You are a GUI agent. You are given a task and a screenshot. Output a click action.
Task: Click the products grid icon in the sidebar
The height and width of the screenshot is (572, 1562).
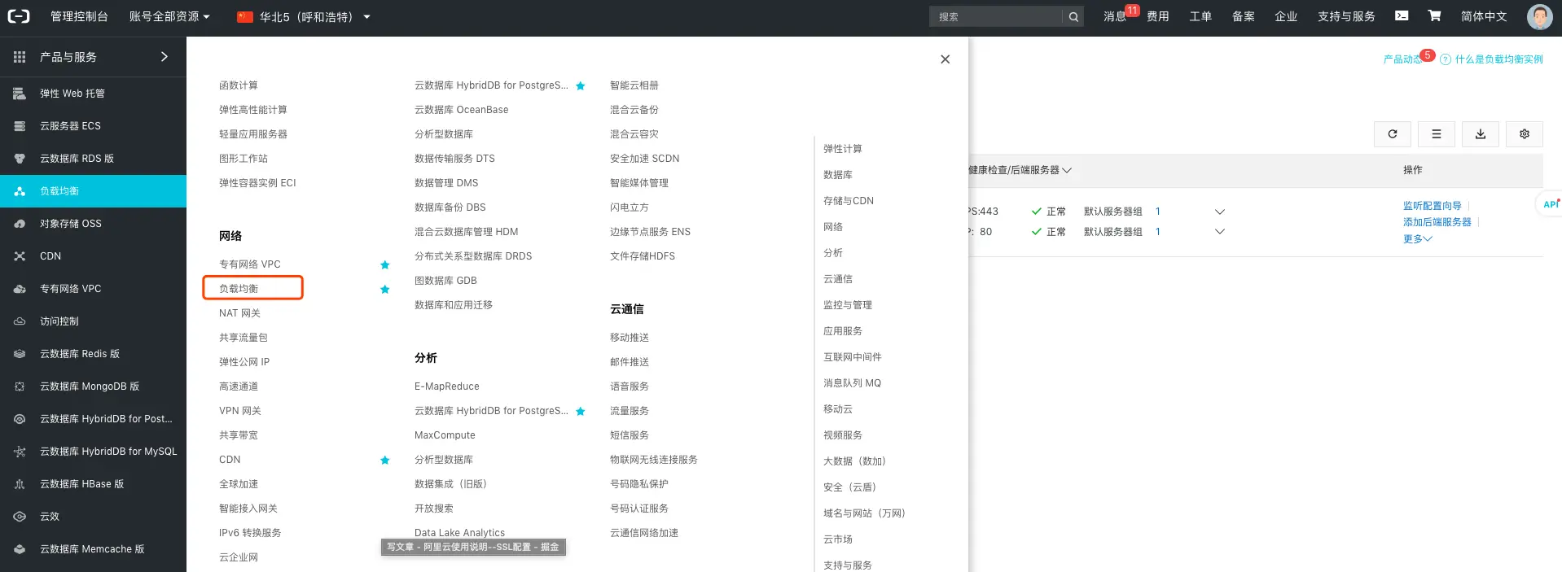click(20, 57)
